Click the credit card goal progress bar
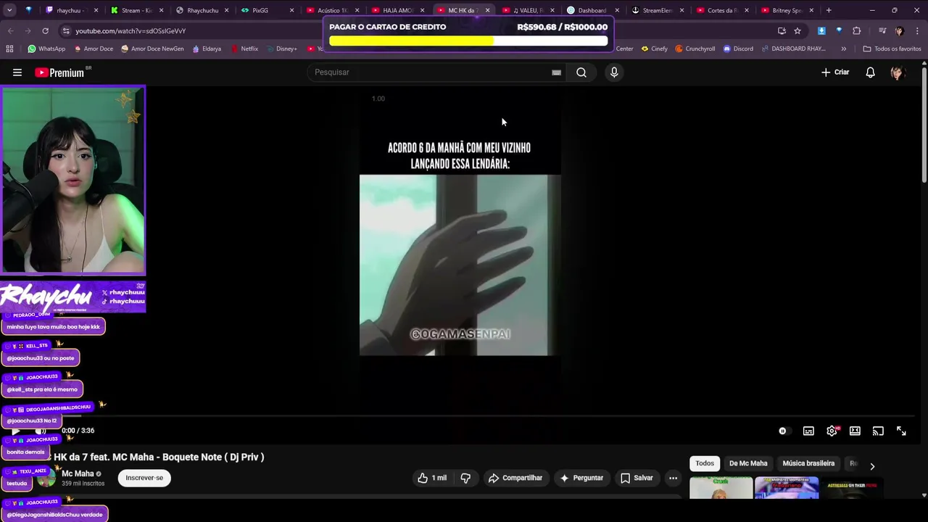 (x=468, y=41)
